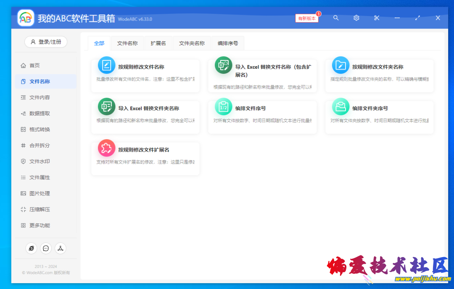Click the 有新版本 update badge
This screenshot has height=289, width=454.
click(307, 18)
